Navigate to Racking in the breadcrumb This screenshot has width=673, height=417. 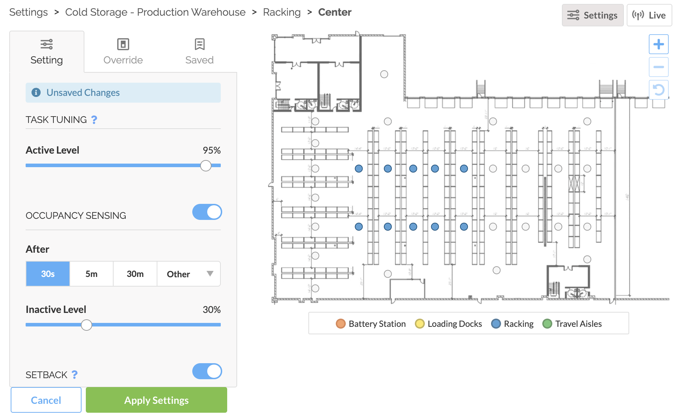pos(282,12)
